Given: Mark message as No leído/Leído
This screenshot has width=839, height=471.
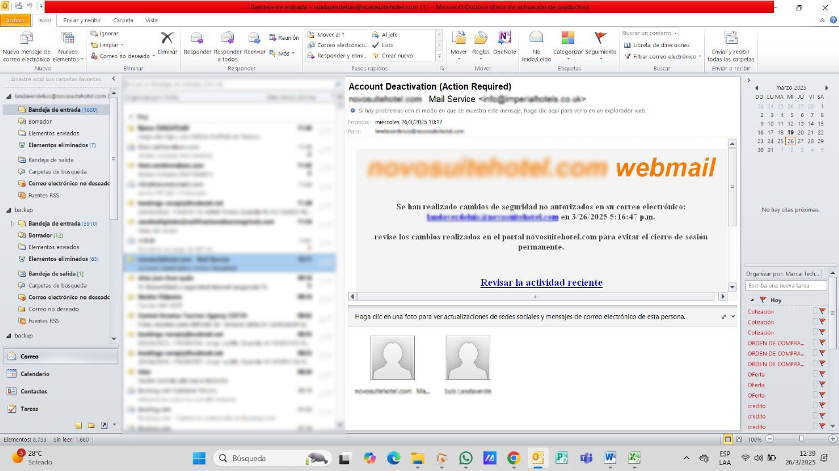Looking at the screenshot, I should coord(536,46).
